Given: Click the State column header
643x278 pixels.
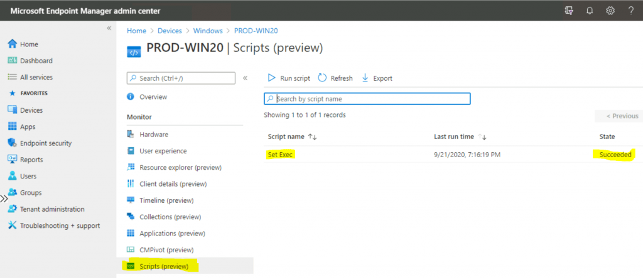Looking at the screenshot, I should click(x=607, y=136).
